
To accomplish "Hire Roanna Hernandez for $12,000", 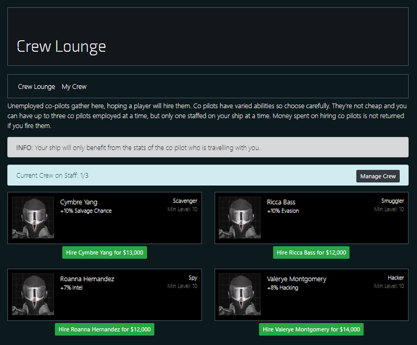I will [x=104, y=329].
